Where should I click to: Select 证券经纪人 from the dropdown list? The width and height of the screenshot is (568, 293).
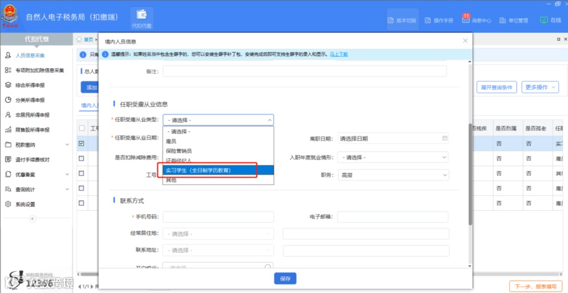coord(218,160)
